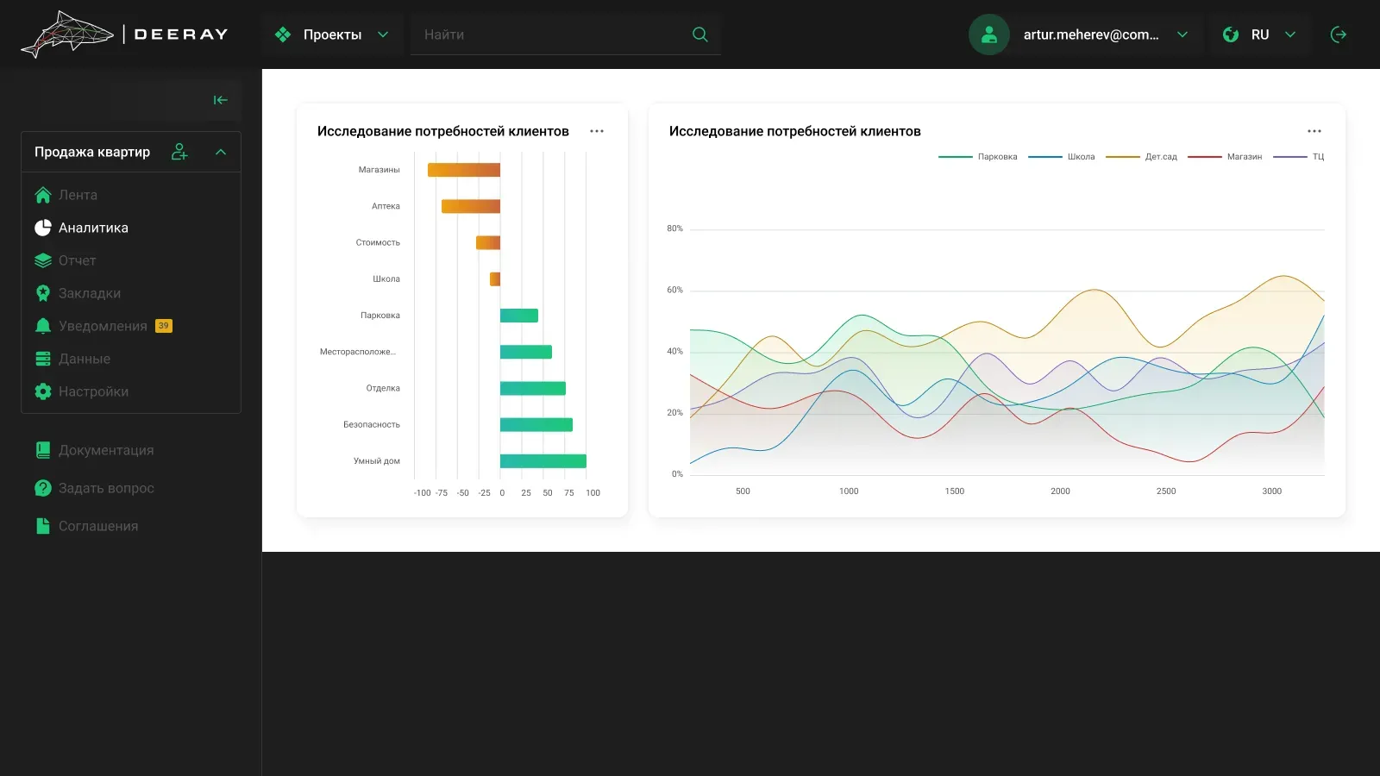
Task: Click the logout icon in top bar
Action: click(1339, 34)
